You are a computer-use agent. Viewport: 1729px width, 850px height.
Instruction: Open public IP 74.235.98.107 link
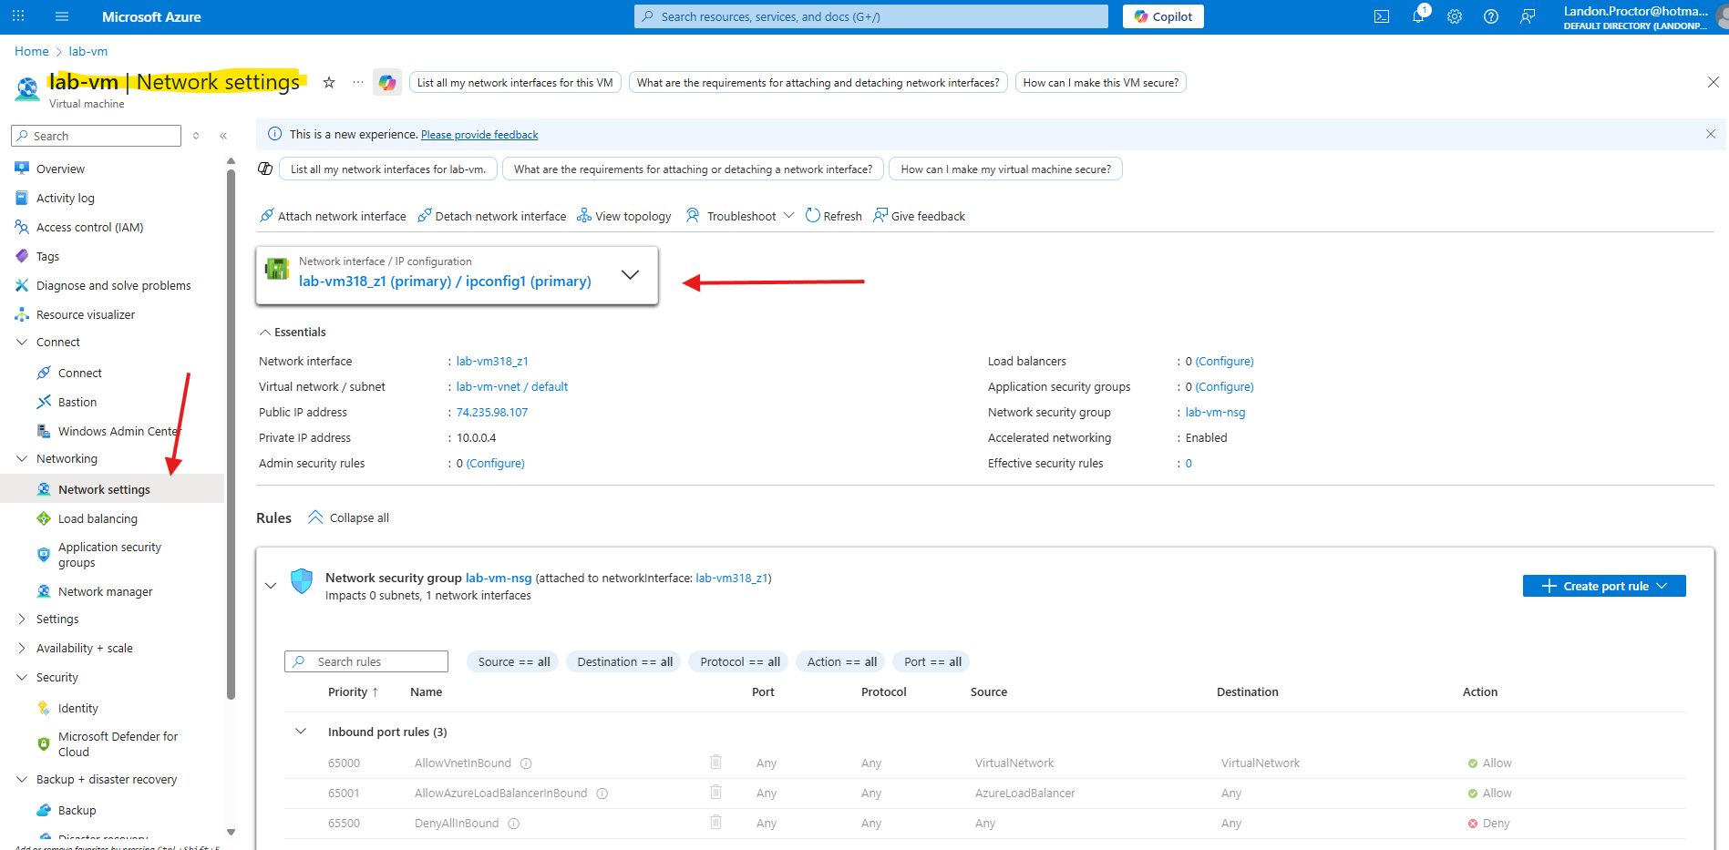pyautogui.click(x=492, y=412)
